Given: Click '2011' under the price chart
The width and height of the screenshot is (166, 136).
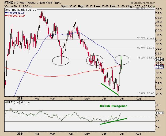Looking at the screenshot, I should [20, 98].
